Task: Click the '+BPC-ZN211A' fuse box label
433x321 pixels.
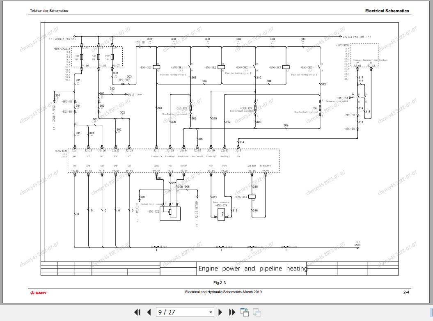Action: click(x=62, y=48)
